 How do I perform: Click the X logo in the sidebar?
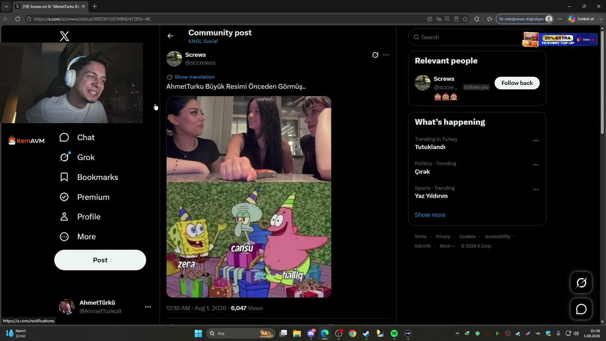[64, 36]
